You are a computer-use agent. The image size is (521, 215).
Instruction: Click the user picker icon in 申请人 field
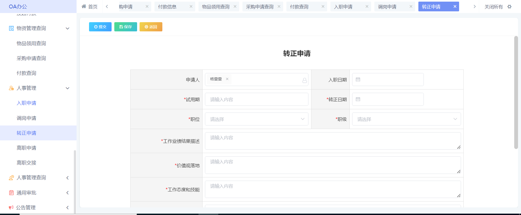point(304,80)
